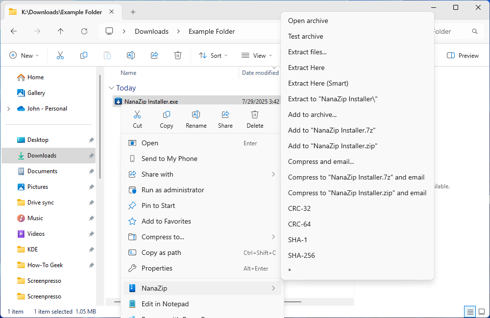
Task: Click the search icon in the address bar
Action: pos(474,31)
